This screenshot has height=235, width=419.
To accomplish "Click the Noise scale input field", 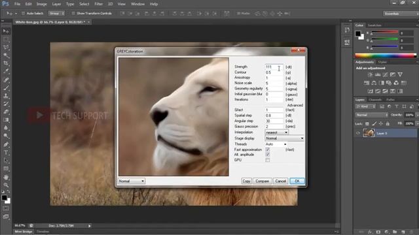I will (274, 84).
